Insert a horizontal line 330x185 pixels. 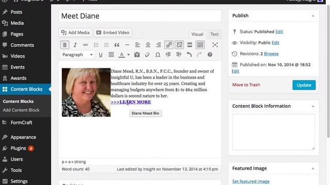(x=127, y=45)
